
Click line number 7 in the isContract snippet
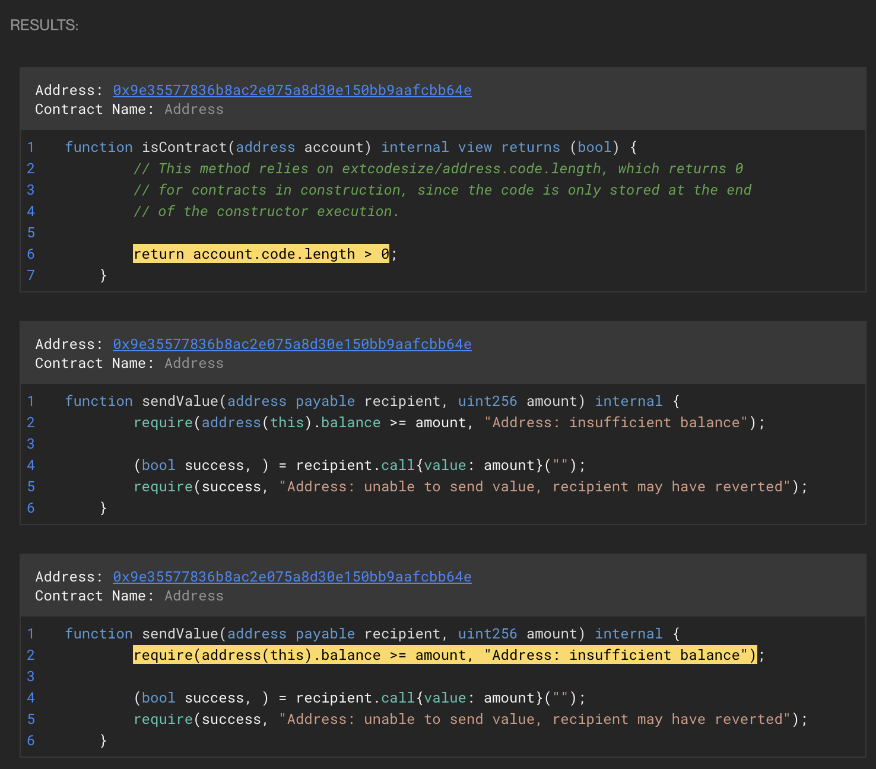click(31, 275)
